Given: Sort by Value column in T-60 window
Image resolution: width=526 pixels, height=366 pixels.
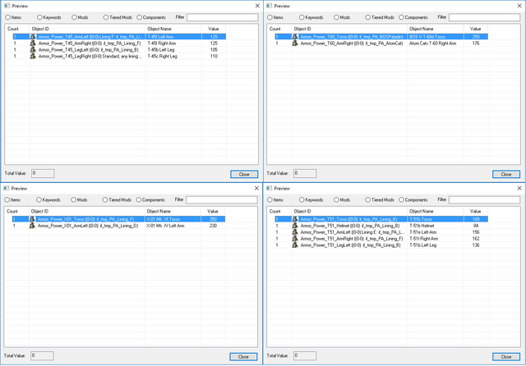Looking at the screenshot, I should (476, 29).
